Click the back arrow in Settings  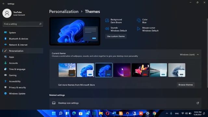coord(4,4)
